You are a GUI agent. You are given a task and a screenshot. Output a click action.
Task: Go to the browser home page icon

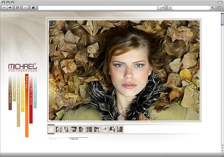33,7
